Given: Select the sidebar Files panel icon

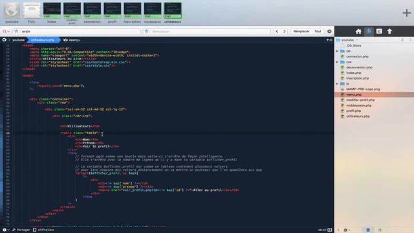Looking at the screenshot, I should click(369, 32).
